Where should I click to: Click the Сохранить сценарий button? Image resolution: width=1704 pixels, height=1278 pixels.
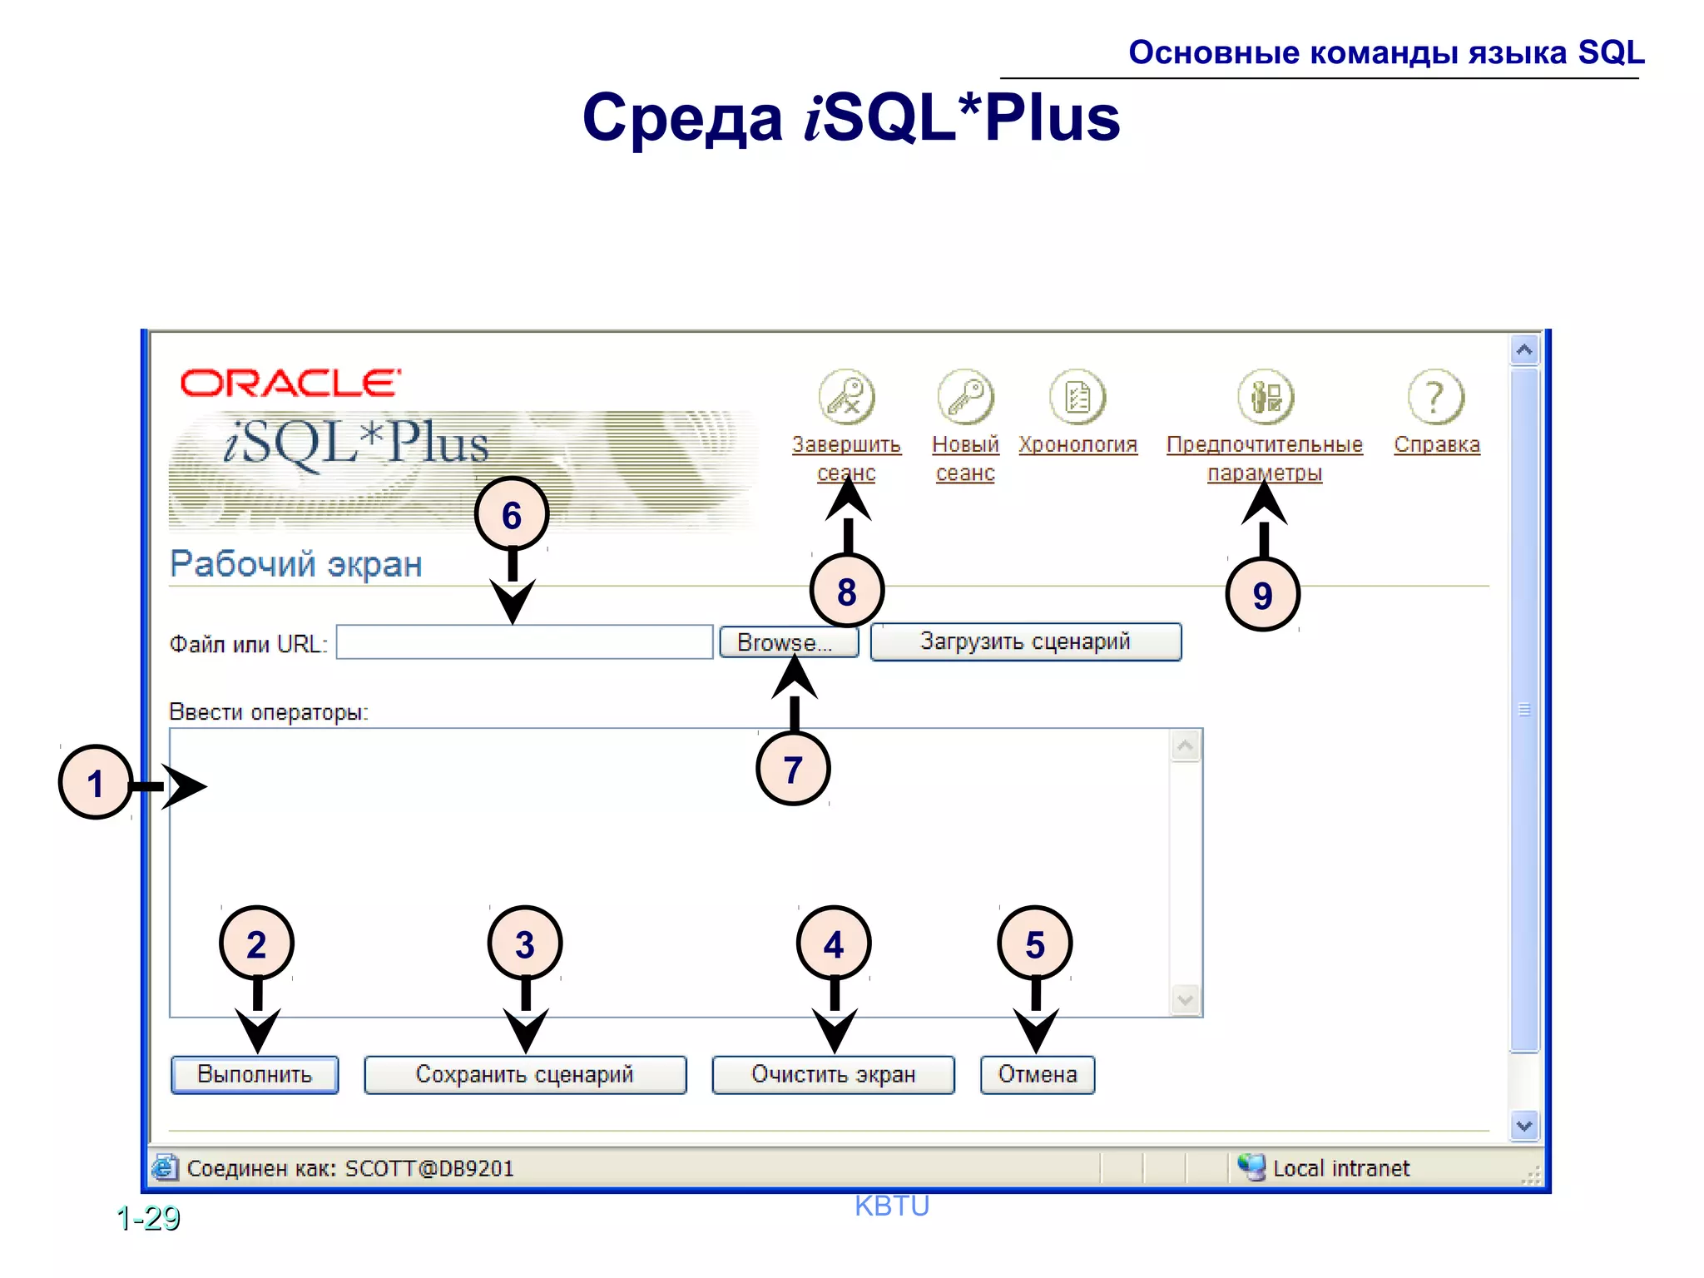pyautogui.click(x=525, y=1074)
